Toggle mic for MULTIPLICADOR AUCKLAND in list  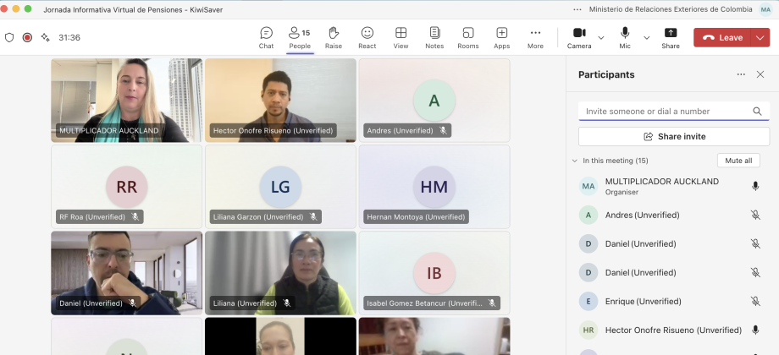tap(755, 186)
